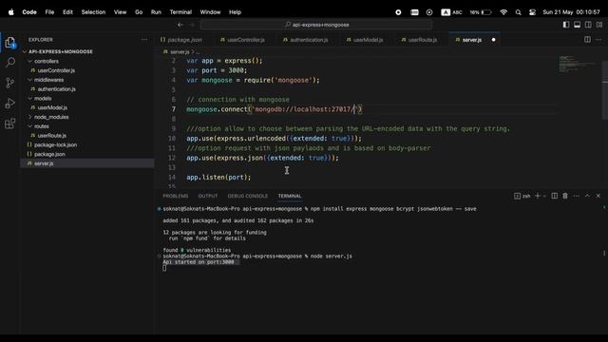
Task: Open package-lock.json in the file tree
Action: [x=55, y=145]
